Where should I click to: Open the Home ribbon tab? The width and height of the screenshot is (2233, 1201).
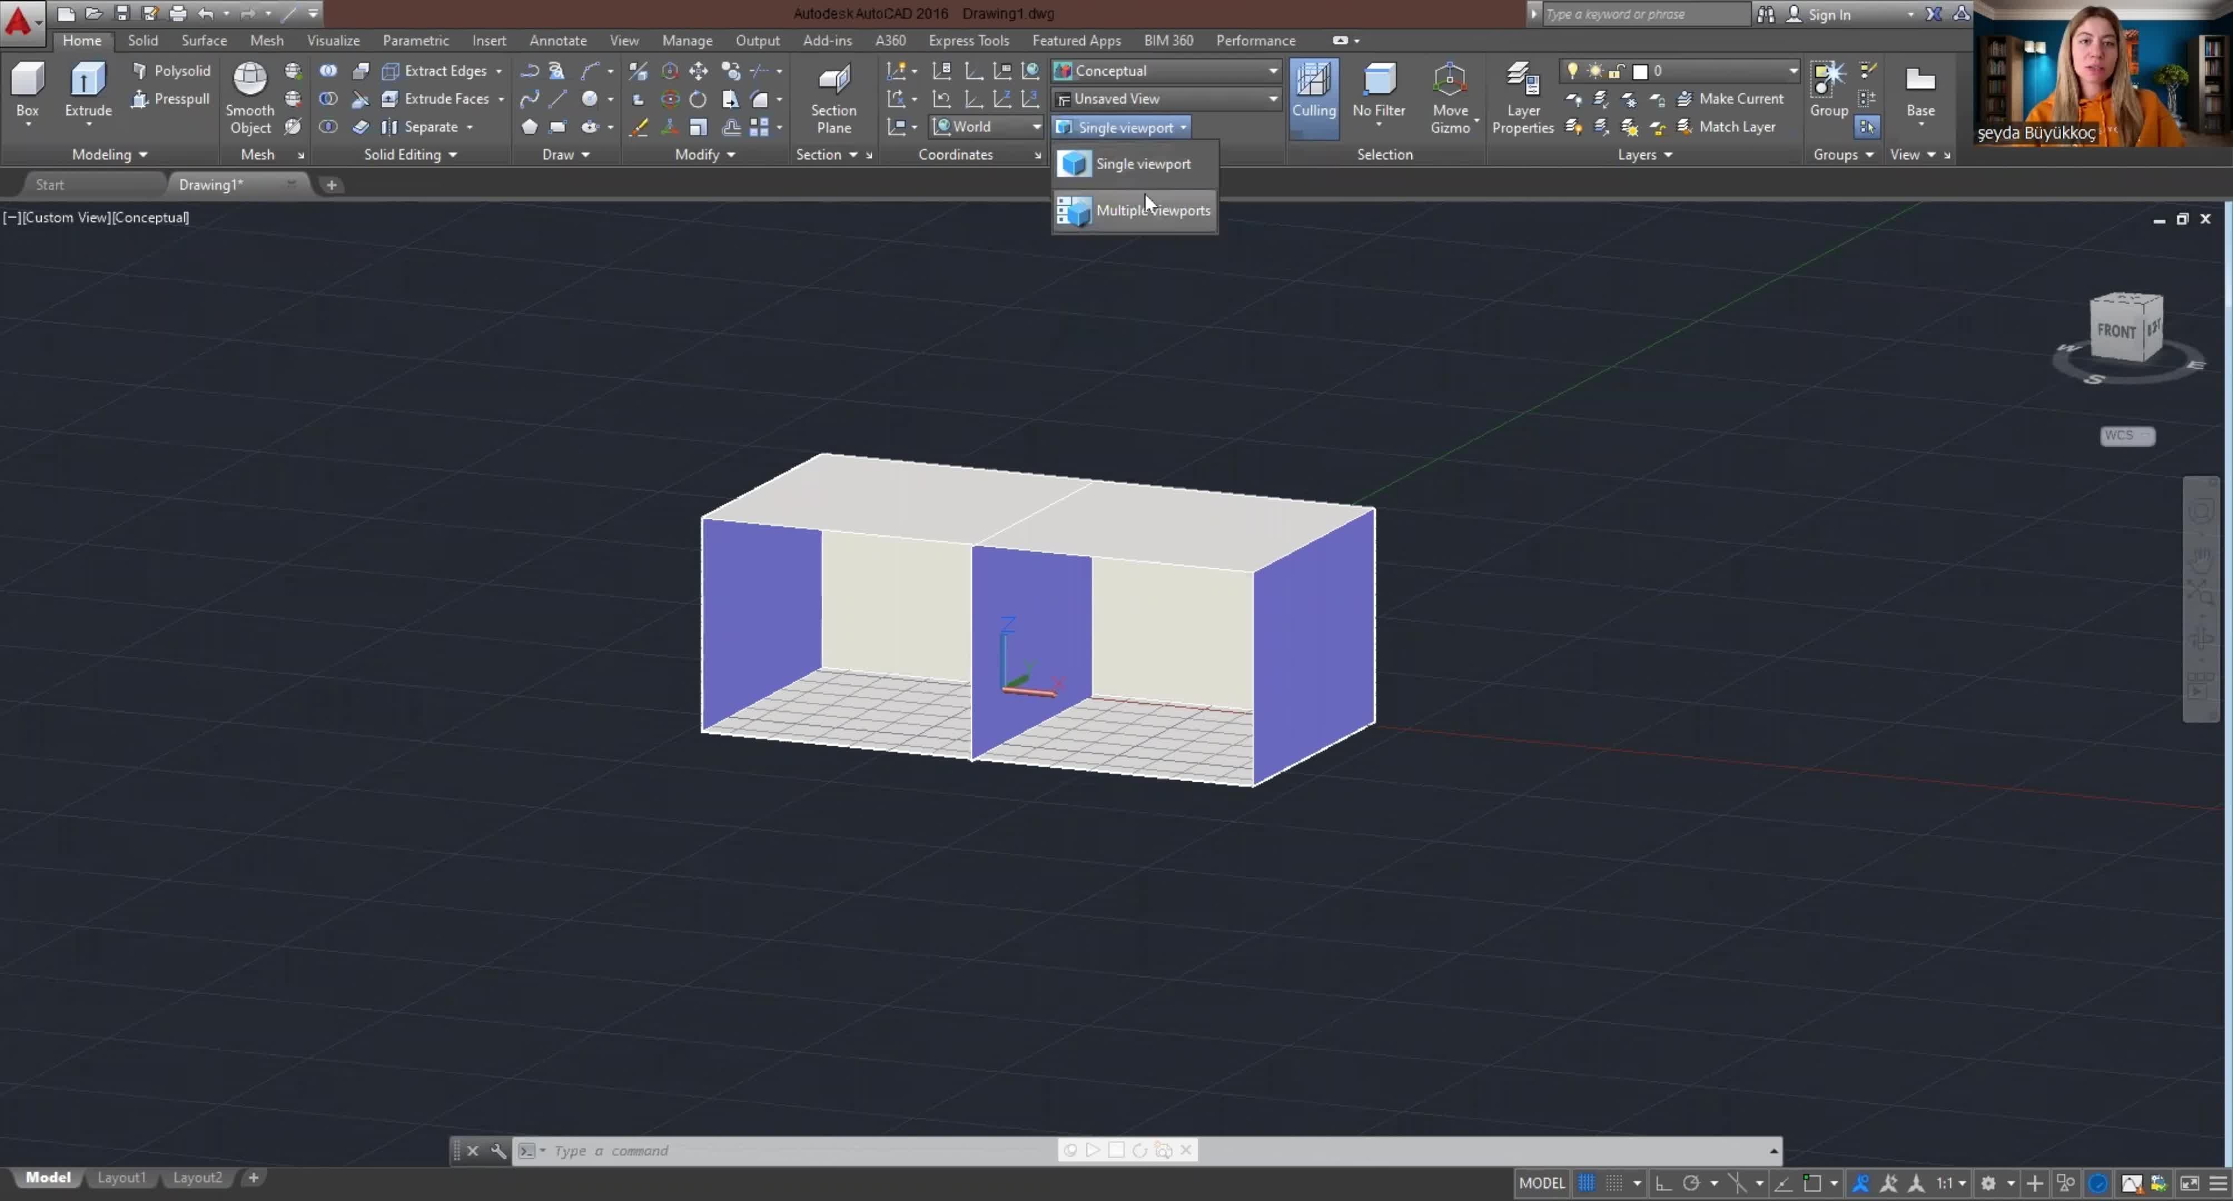pos(81,40)
